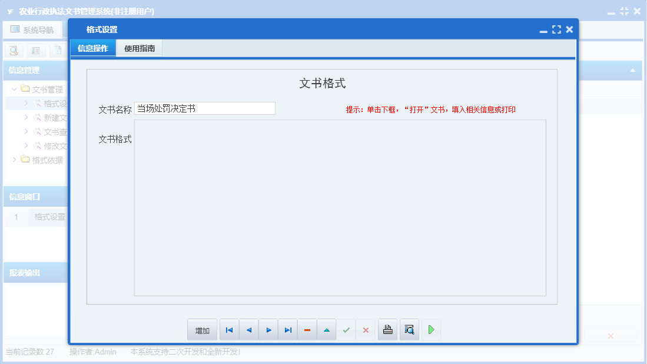Select the print icon in the bottom toolbar
Screen dimensions: 647x364
click(387, 329)
